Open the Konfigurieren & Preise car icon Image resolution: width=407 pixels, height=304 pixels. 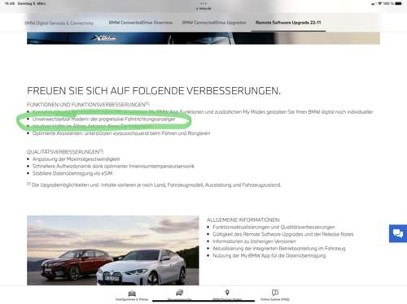(132, 293)
